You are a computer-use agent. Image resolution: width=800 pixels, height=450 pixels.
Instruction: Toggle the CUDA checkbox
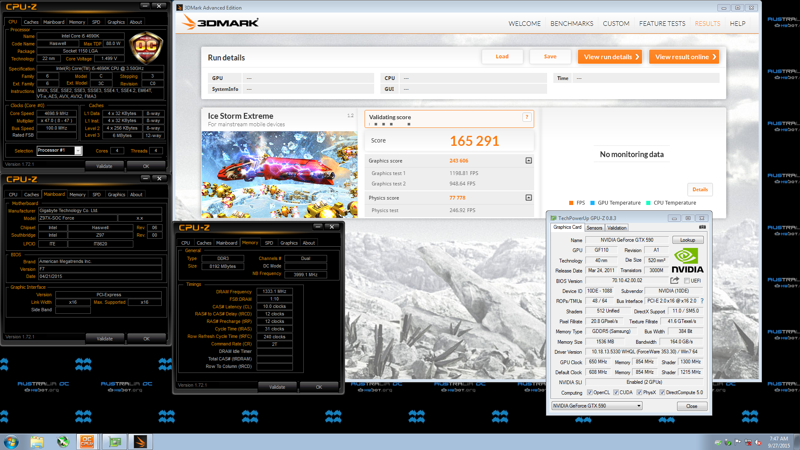pyautogui.click(x=616, y=392)
